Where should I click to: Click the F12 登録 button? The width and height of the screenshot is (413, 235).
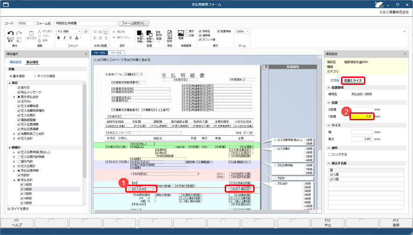tap(396, 223)
